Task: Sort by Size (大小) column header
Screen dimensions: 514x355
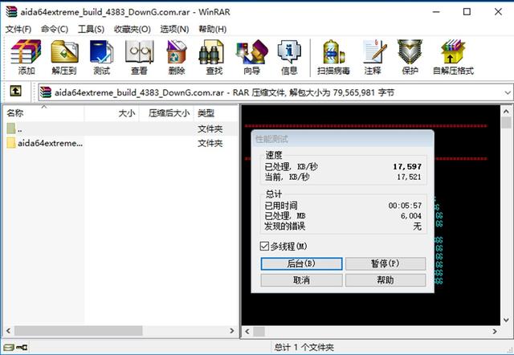Action: click(112, 113)
